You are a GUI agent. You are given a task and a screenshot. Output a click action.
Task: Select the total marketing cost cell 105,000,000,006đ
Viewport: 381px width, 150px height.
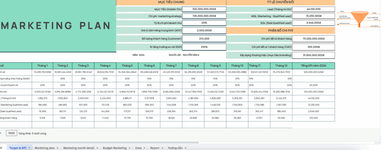point(313,92)
